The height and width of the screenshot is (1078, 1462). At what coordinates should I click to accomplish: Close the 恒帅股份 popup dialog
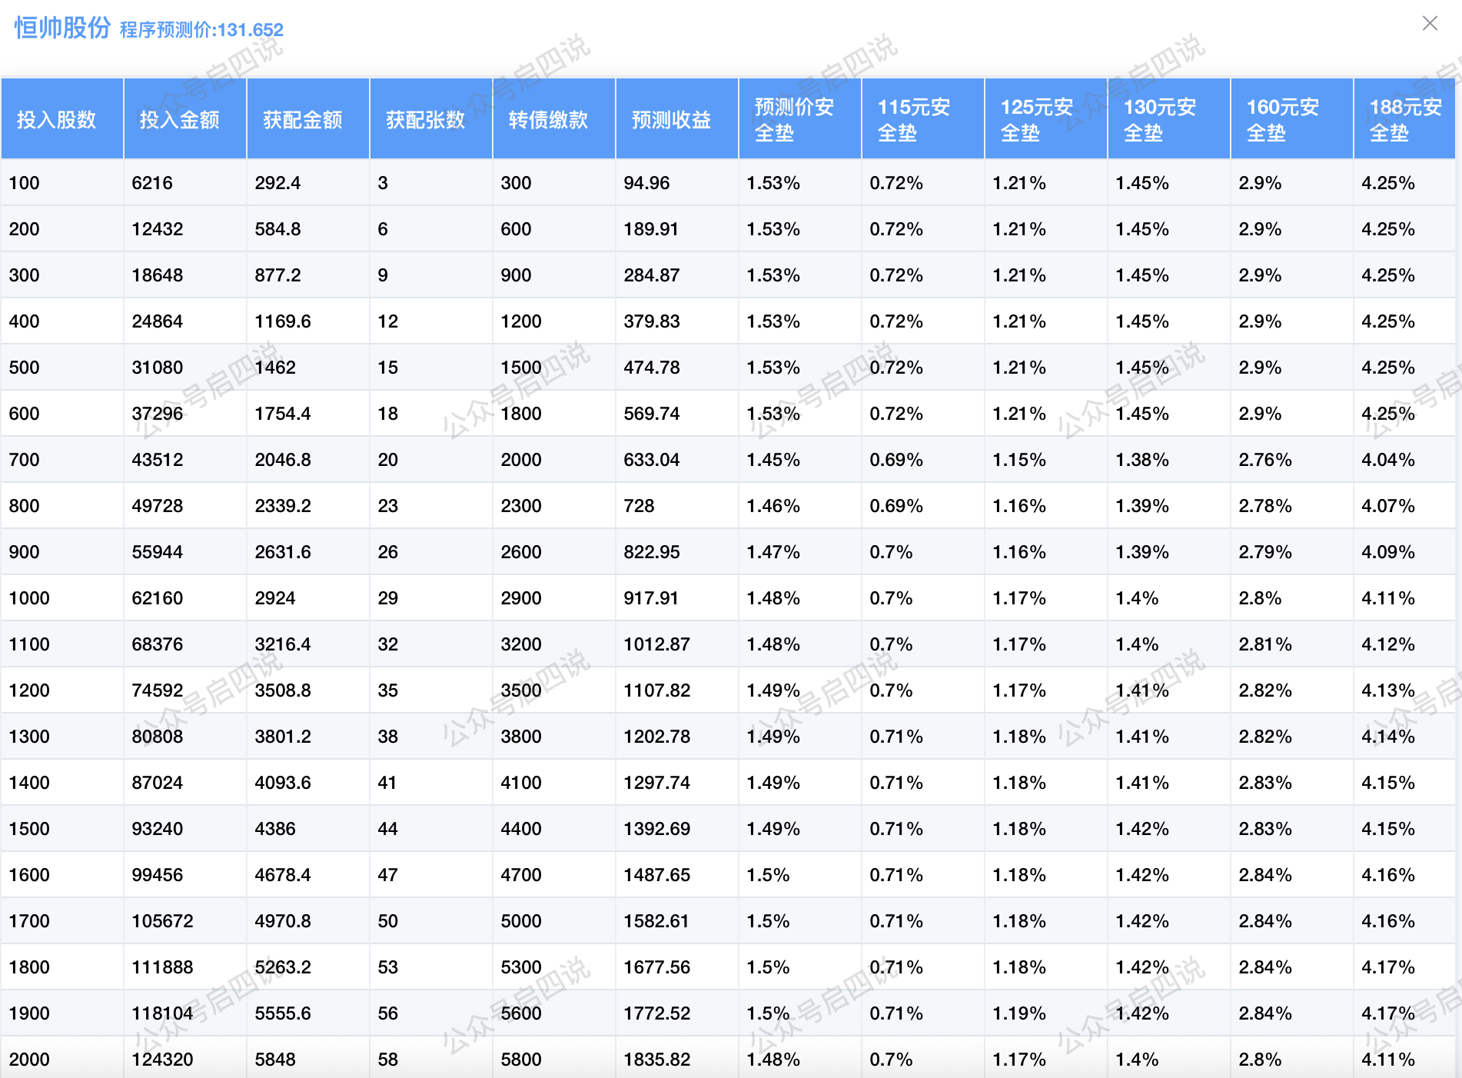pyautogui.click(x=1429, y=23)
